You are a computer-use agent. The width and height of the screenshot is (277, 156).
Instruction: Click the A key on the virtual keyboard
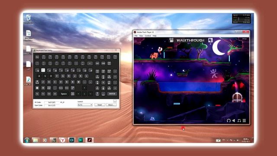(x=39, y=76)
